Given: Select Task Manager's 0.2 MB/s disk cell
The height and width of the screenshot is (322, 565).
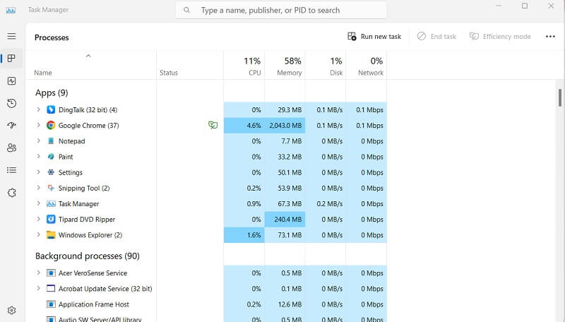Looking at the screenshot, I should [326, 203].
